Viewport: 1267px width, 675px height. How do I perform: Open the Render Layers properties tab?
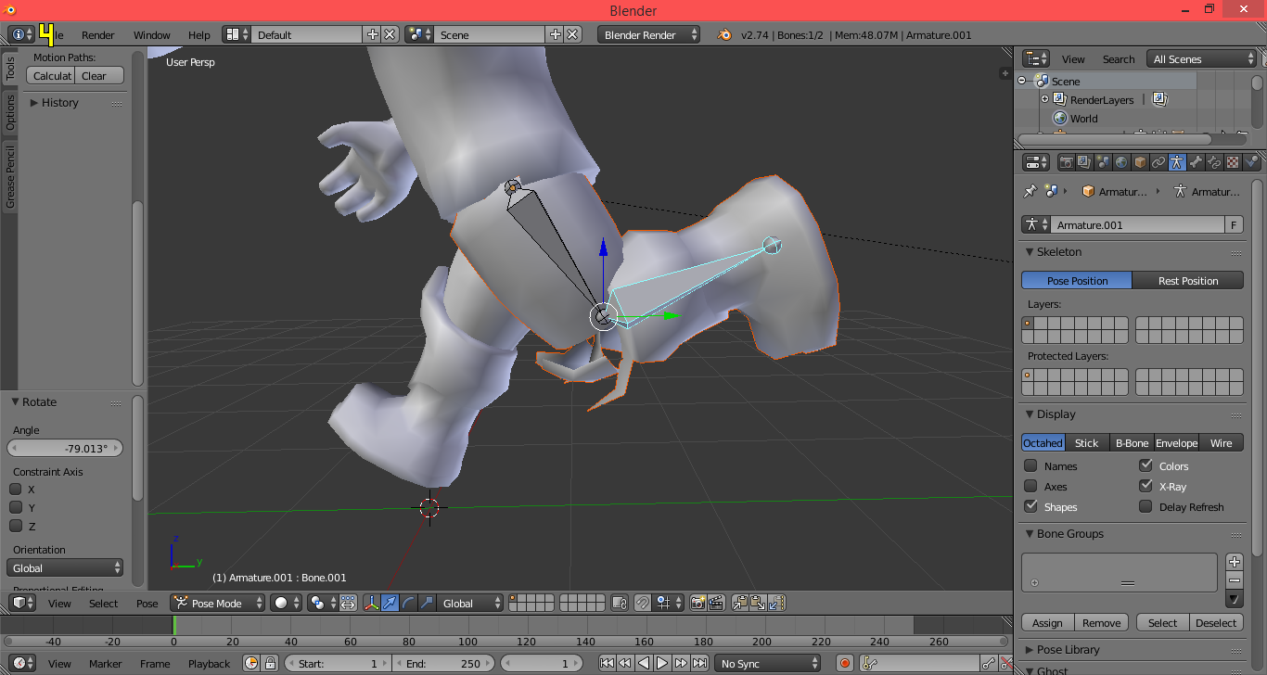coord(1084,162)
